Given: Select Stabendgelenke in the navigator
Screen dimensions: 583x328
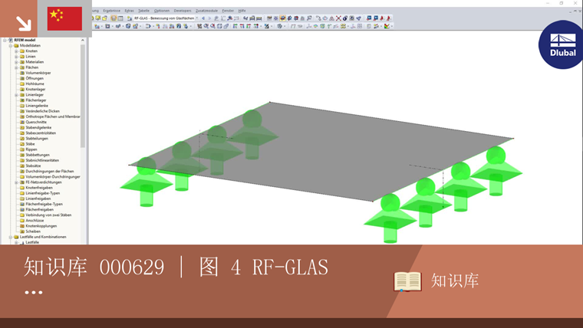Looking at the screenshot, I should [38, 127].
